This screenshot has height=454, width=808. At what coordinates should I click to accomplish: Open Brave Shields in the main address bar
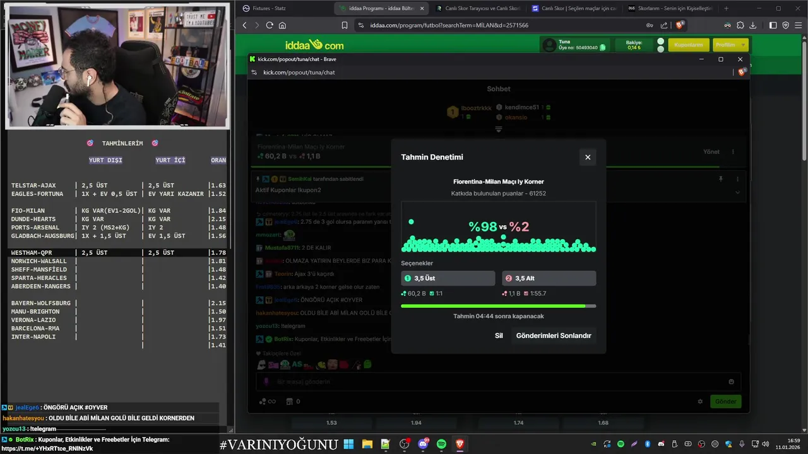pos(680,25)
